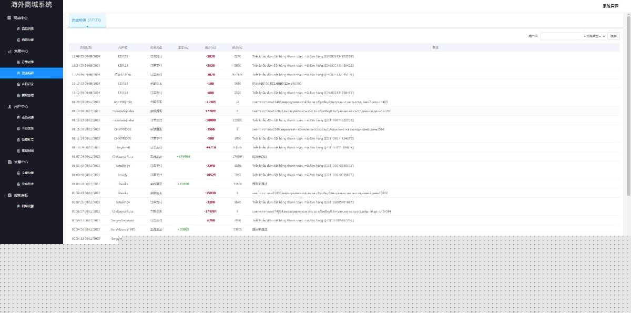Click the -11485 amount cell
631x313 pixels.
tap(210, 102)
